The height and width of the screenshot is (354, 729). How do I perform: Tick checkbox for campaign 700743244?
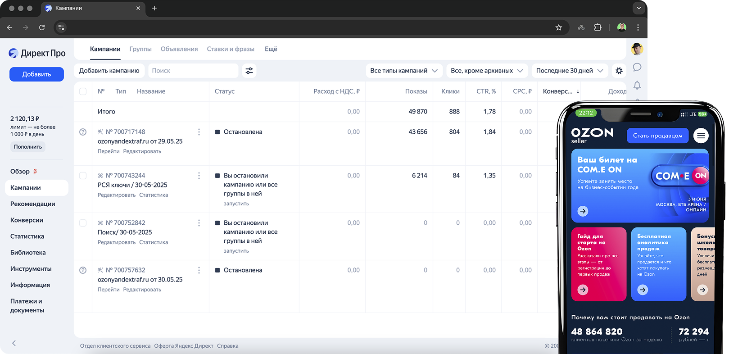pyautogui.click(x=83, y=176)
